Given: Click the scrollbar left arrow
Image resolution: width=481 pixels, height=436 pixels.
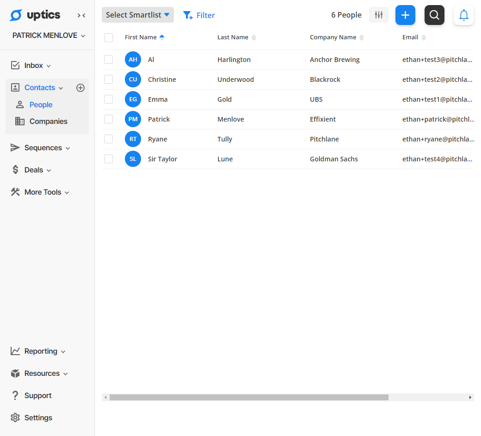Looking at the screenshot, I should coord(105,397).
